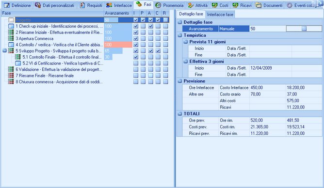Screen dimensions: 324x188
Task: Collapse the Tempistica section
Action: point(180,35)
